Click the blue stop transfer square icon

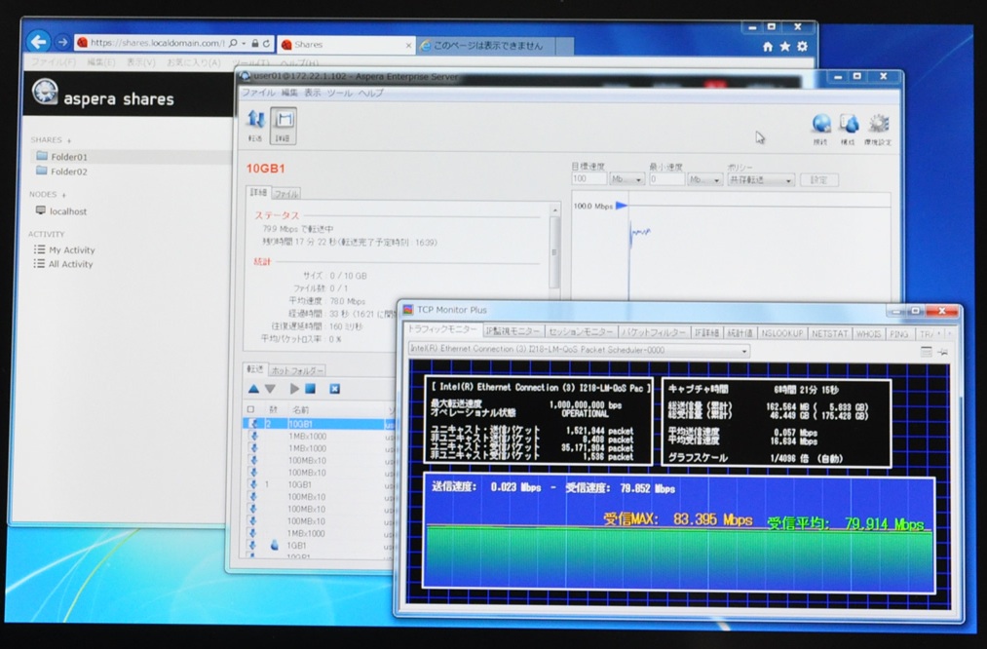point(311,389)
